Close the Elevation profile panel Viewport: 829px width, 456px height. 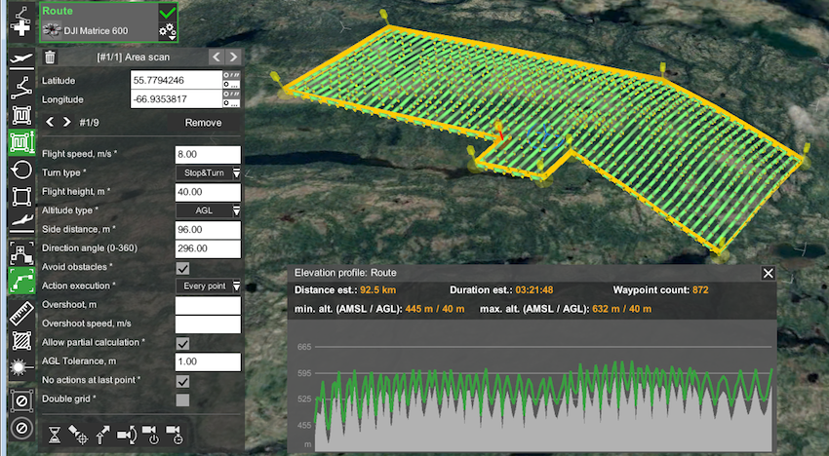pos(768,274)
